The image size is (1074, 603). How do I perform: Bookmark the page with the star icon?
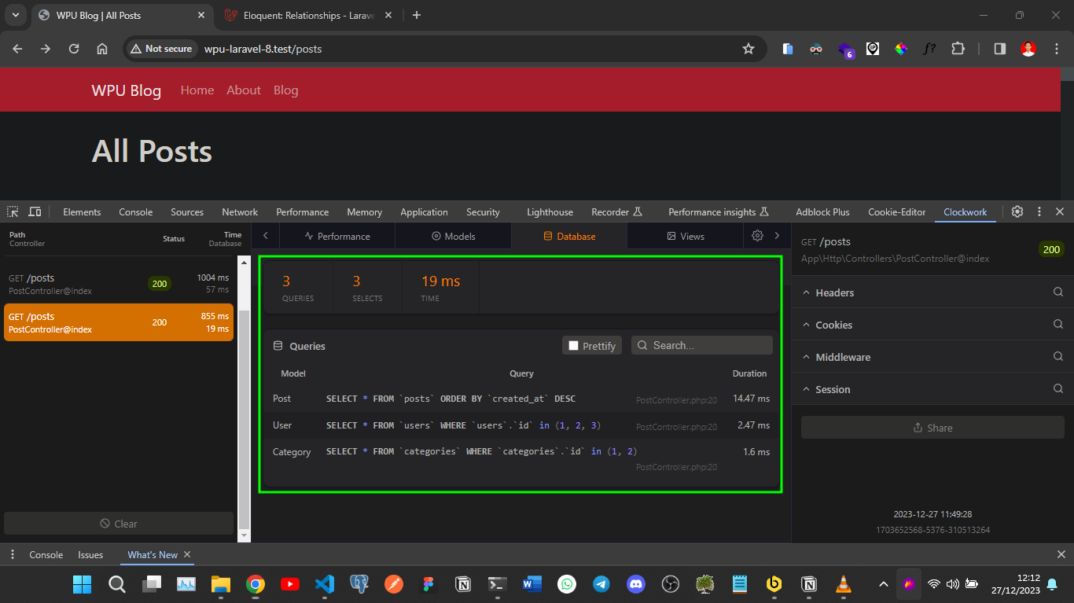click(x=748, y=49)
